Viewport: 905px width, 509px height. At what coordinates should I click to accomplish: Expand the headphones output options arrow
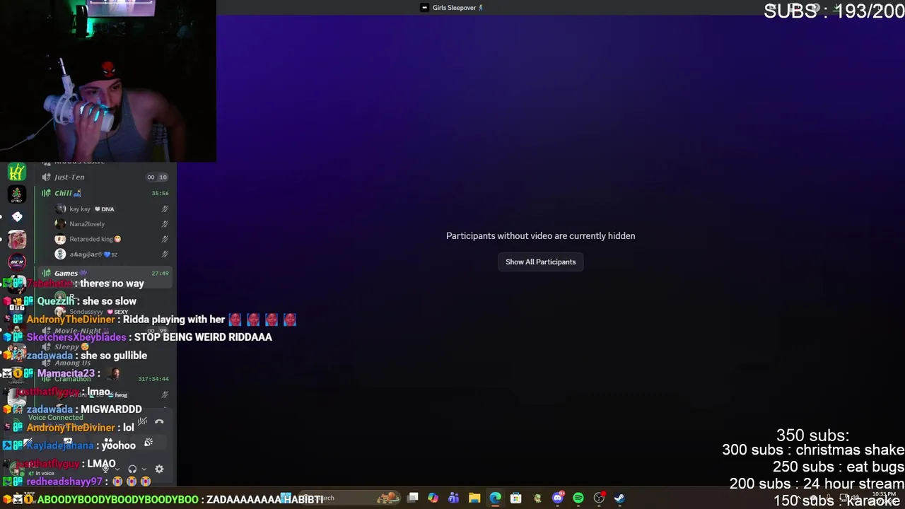coord(144,469)
